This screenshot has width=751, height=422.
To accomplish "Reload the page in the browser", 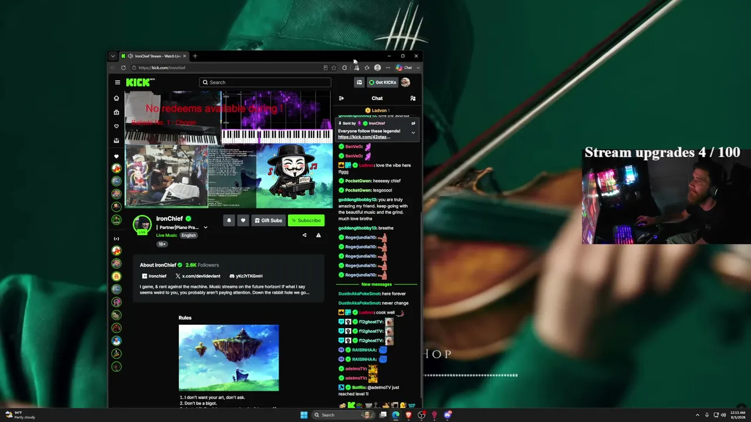I will (123, 68).
